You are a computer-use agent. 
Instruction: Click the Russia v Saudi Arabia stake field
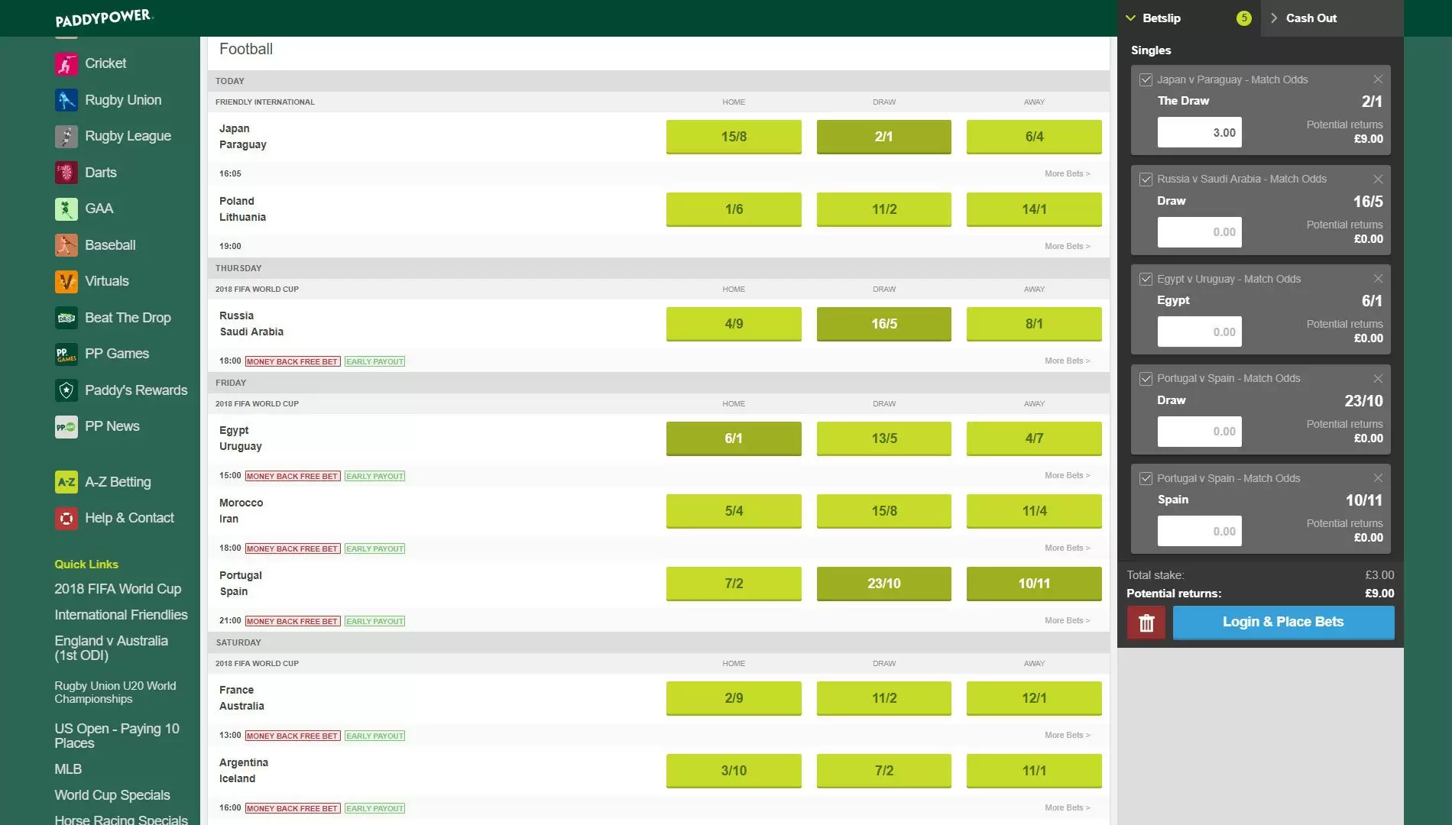point(1199,232)
